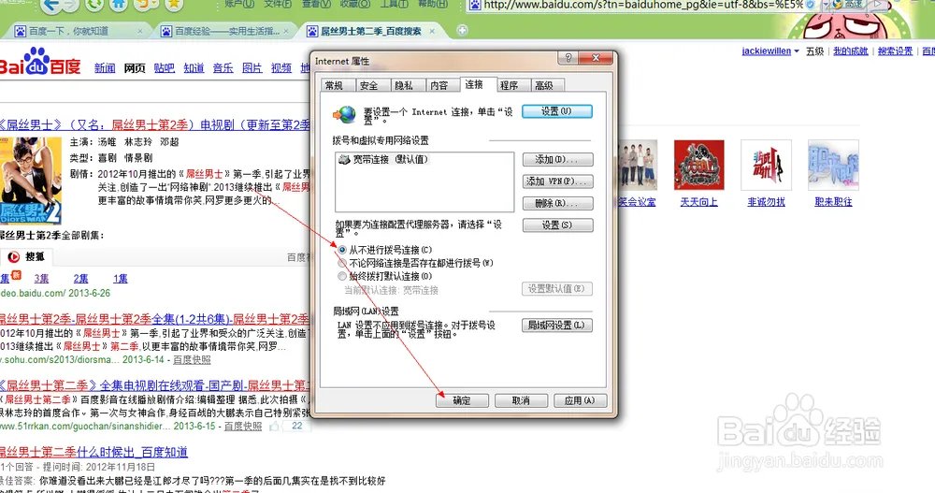935x493 pixels.
Task: Open episode link 3集
Action: [41, 279]
